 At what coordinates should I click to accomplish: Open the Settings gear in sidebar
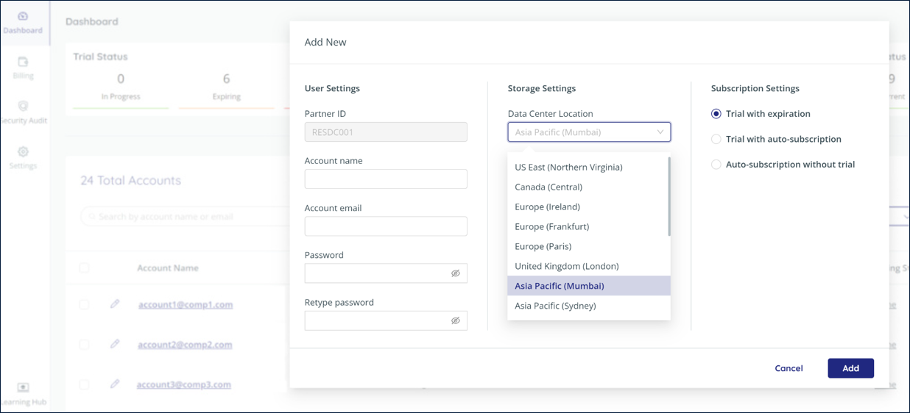click(23, 151)
